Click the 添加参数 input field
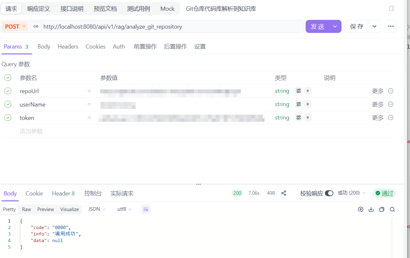410x258 pixels. coord(31,131)
